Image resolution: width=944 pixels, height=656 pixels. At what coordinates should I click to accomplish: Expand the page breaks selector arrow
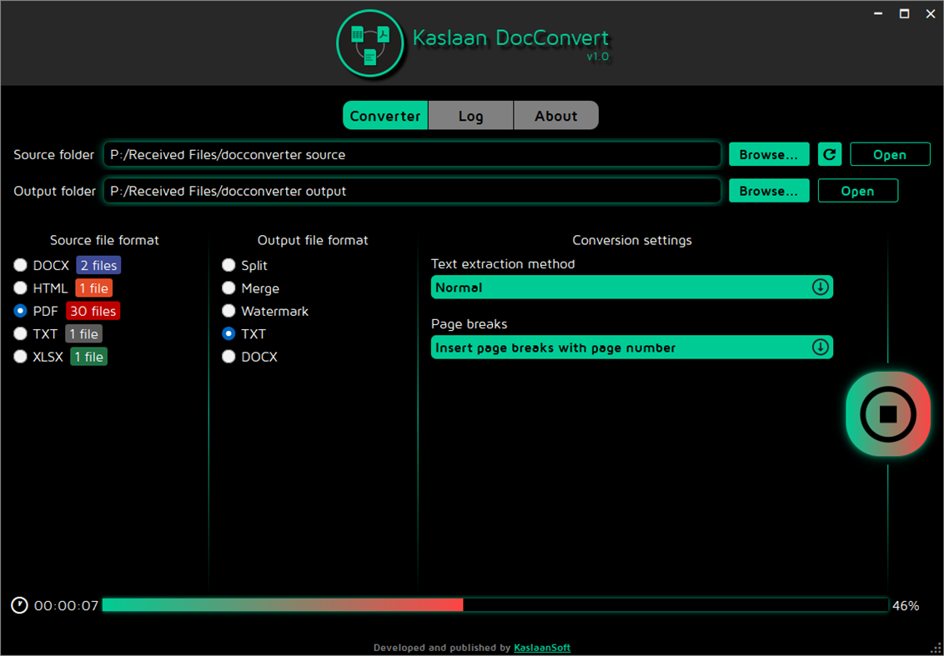(821, 348)
